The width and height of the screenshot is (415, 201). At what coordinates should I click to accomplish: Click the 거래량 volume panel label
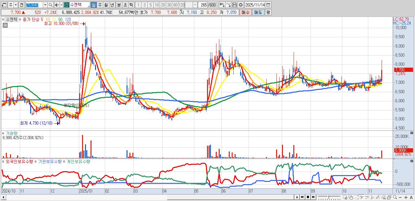pyautogui.click(x=12, y=133)
